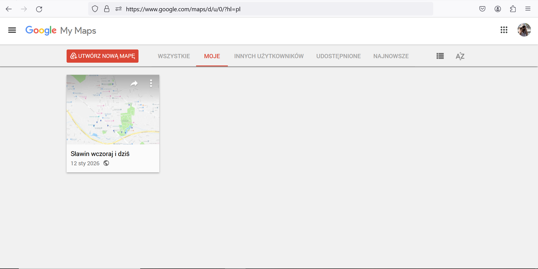
Task: Open the Google apps grid
Action: point(504,30)
